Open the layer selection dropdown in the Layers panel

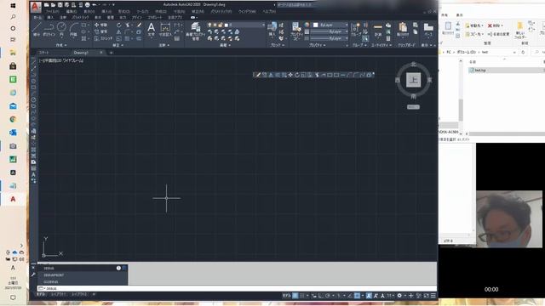[237, 25]
